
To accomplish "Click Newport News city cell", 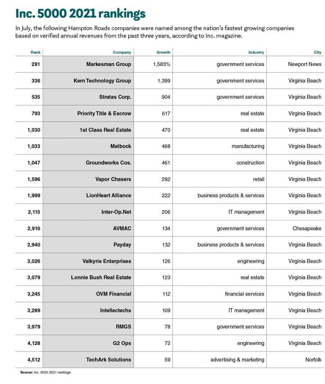I will click(x=305, y=64).
